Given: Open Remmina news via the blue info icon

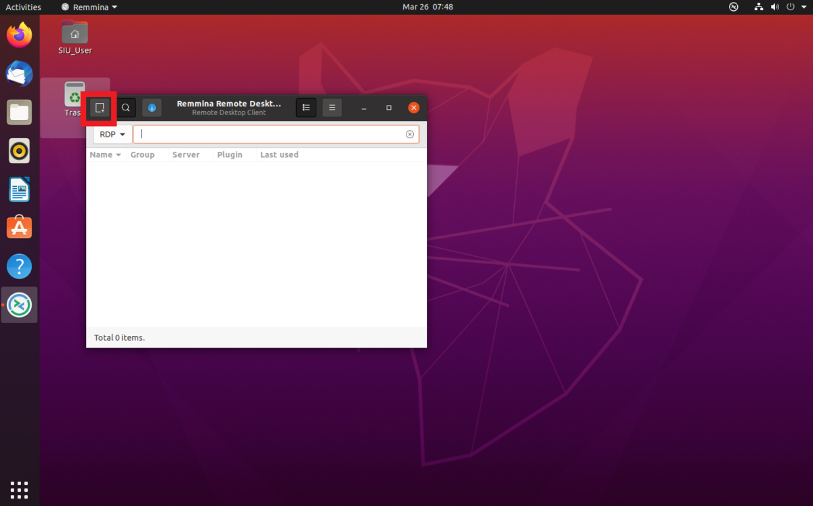Looking at the screenshot, I should 152,108.
